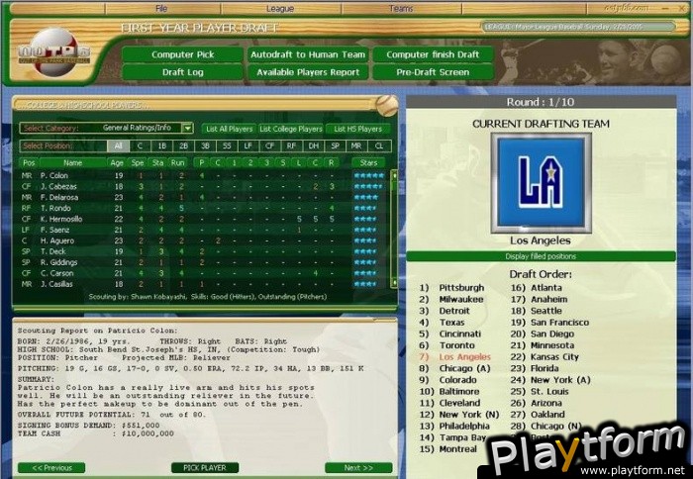Click the Display filled positions bar
693x479 pixels.
point(541,256)
